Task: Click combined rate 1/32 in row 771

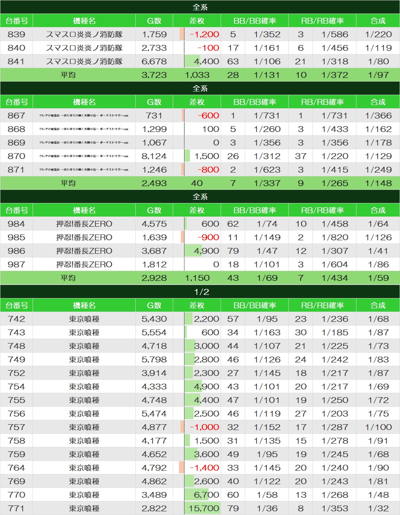Action: tap(378, 508)
